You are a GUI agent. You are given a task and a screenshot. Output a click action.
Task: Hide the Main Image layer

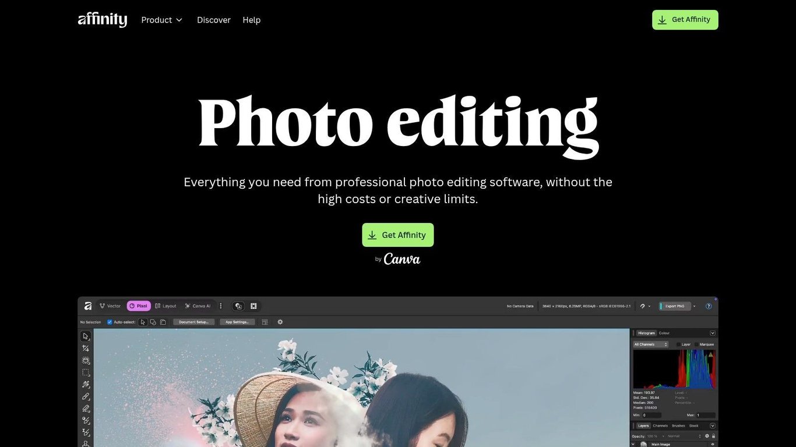[713, 444]
